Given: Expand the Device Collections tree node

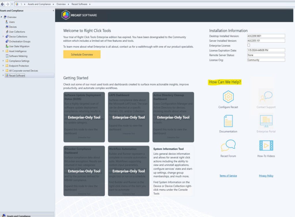Looking at the screenshot, I should (3, 37).
